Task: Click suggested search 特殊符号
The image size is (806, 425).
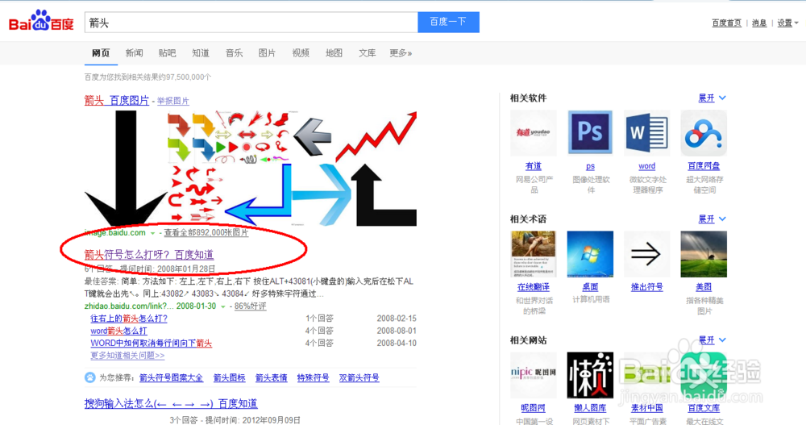Action: 313,377
